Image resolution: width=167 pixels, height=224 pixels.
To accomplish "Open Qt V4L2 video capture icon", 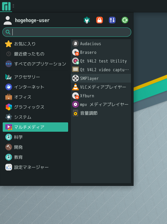I will tap(75, 70).
